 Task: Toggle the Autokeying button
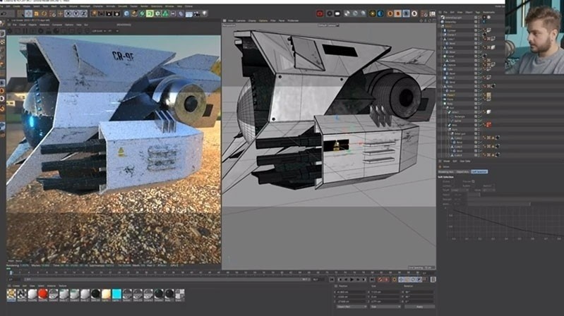[x=387, y=279]
